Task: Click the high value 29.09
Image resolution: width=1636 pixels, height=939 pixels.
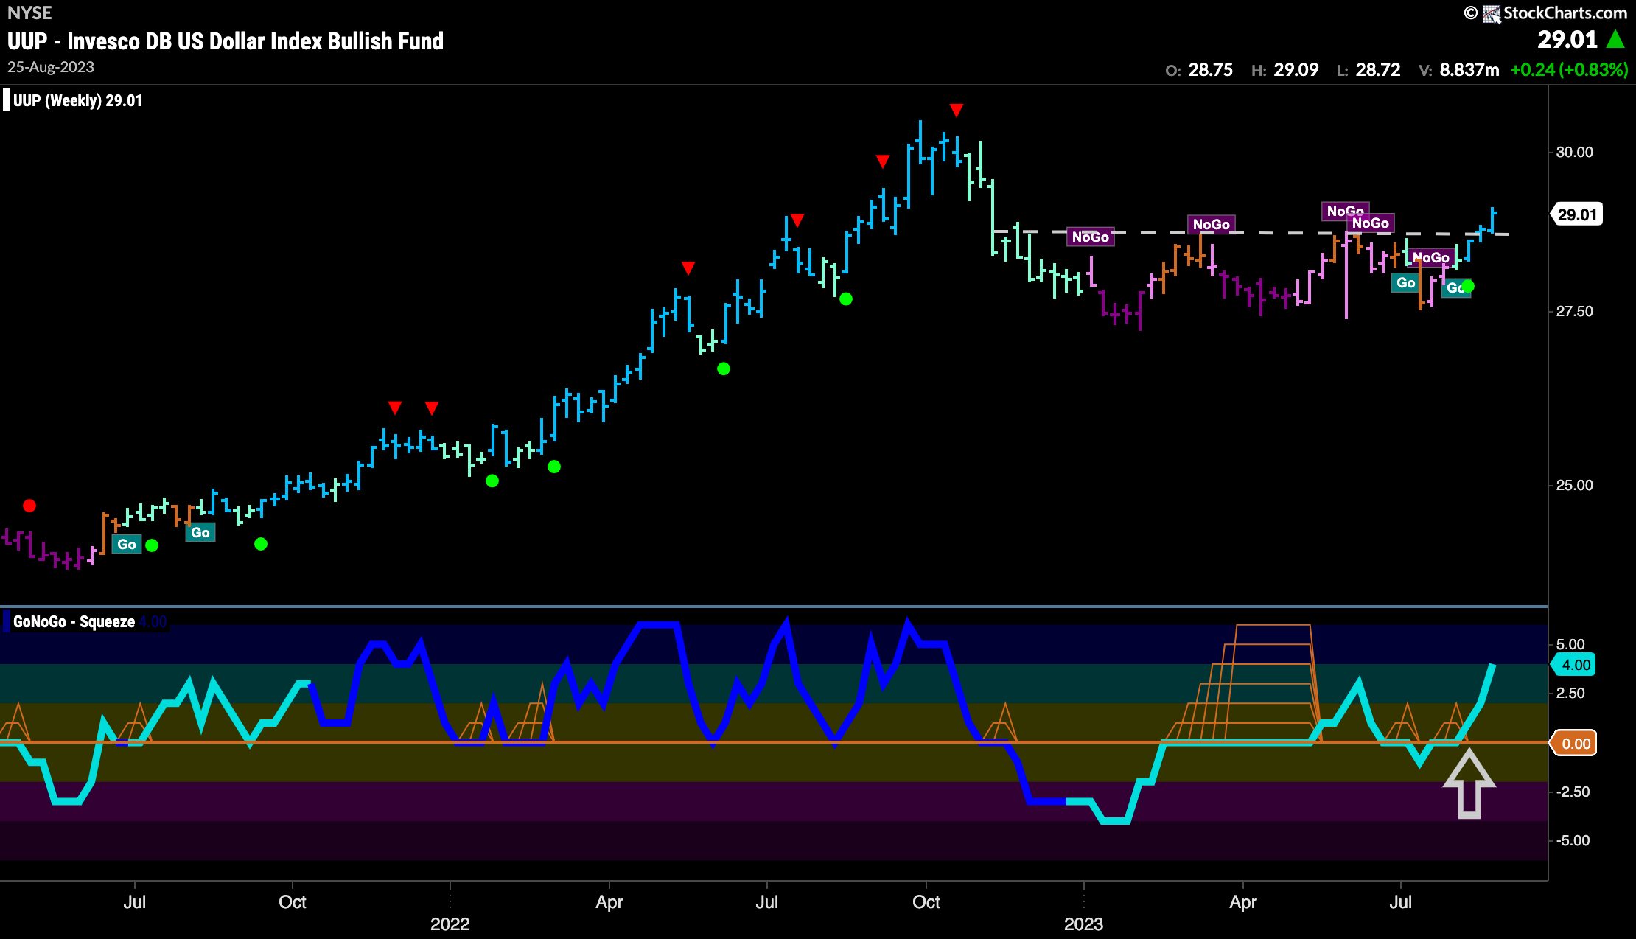Action: (x=1296, y=70)
